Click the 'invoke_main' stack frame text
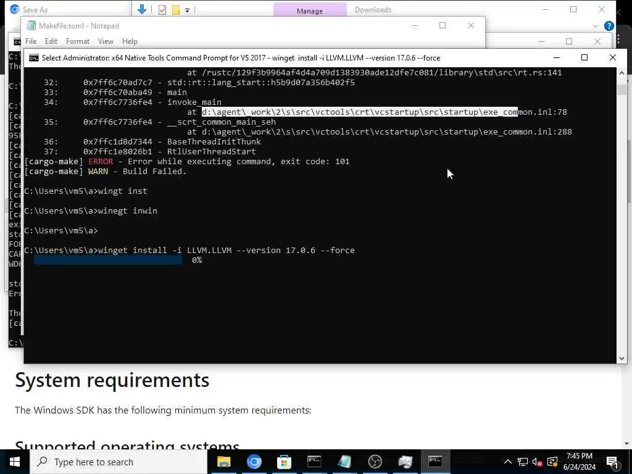Screen dimensions: 632x474 point(194,102)
